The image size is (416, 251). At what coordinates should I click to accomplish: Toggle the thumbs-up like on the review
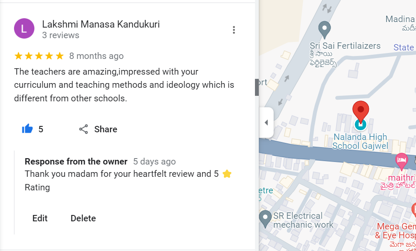point(28,129)
